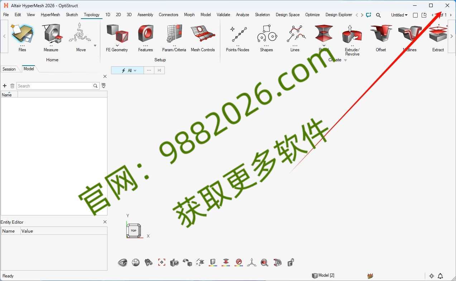Viewport: 456px width, 281px height.
Task: Open the Edit menu
Action: point(18,15)
